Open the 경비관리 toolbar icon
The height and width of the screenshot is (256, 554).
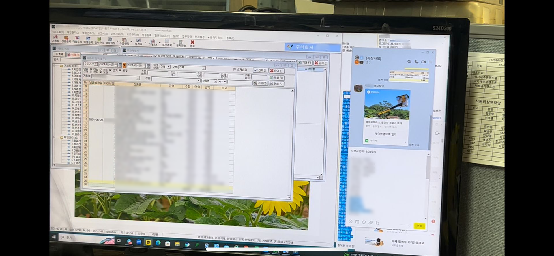coord(99,40)
